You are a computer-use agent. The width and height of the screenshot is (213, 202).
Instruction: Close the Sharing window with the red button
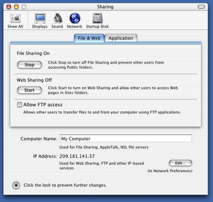point(9,7)
